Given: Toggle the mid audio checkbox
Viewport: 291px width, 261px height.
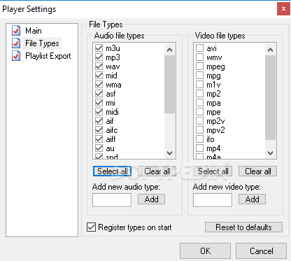Looking at the screenshot, I should tap(99, 76).
